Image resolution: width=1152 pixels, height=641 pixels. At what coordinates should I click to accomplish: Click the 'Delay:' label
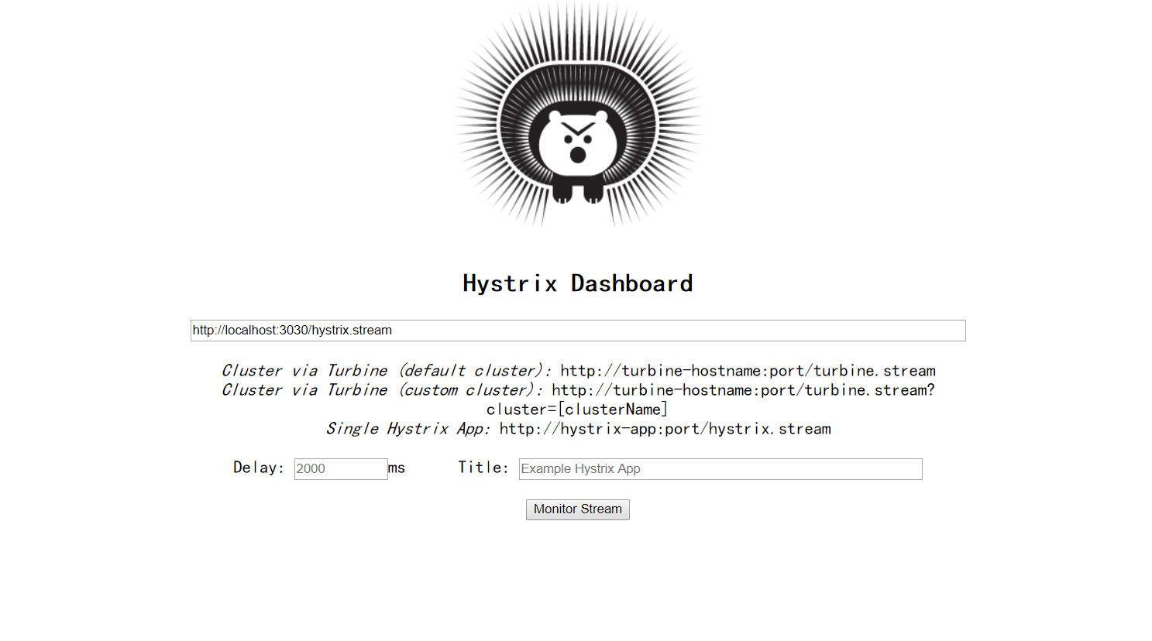(259, 468)
